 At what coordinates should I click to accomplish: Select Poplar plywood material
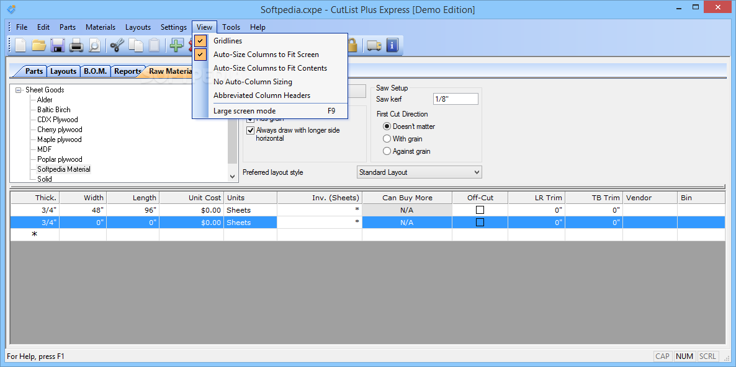click(x=60, y=159)
